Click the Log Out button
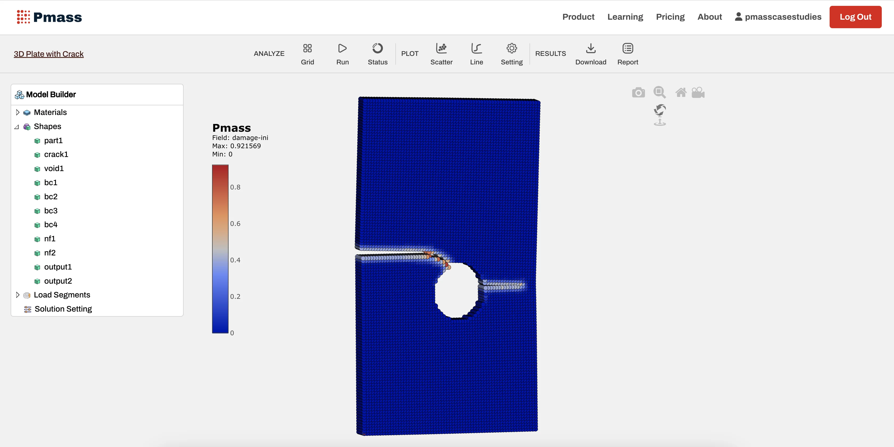This screenshot has height=447, width=894. [855, 17]
